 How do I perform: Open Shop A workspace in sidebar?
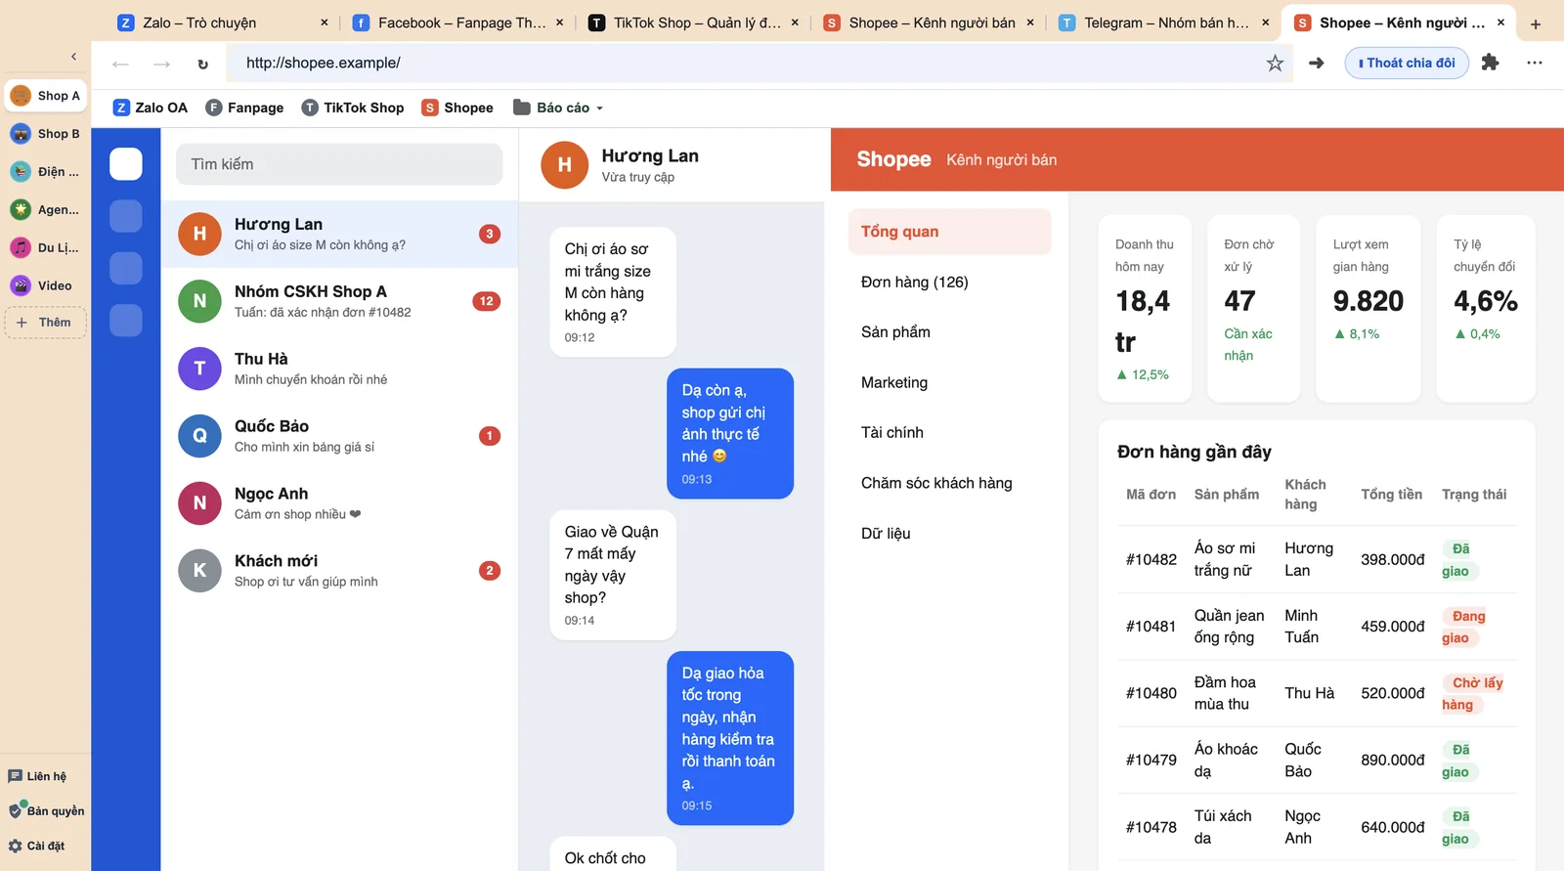click(45, 96)
